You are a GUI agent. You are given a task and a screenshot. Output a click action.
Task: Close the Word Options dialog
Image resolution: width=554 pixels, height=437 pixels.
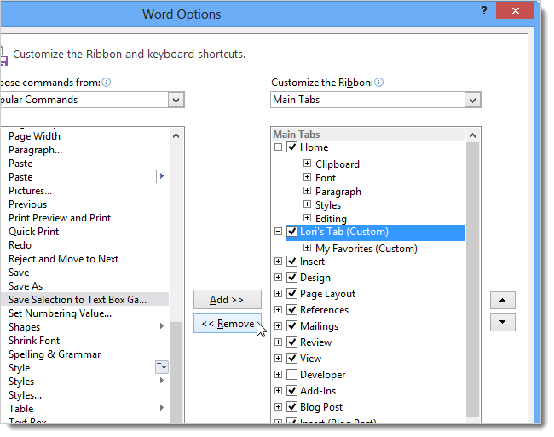515,10
